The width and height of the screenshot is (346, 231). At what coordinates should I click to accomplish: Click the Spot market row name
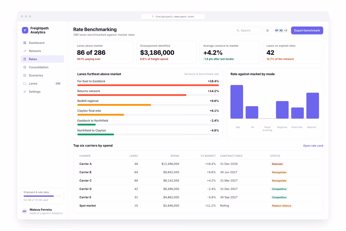coord(88,206)
